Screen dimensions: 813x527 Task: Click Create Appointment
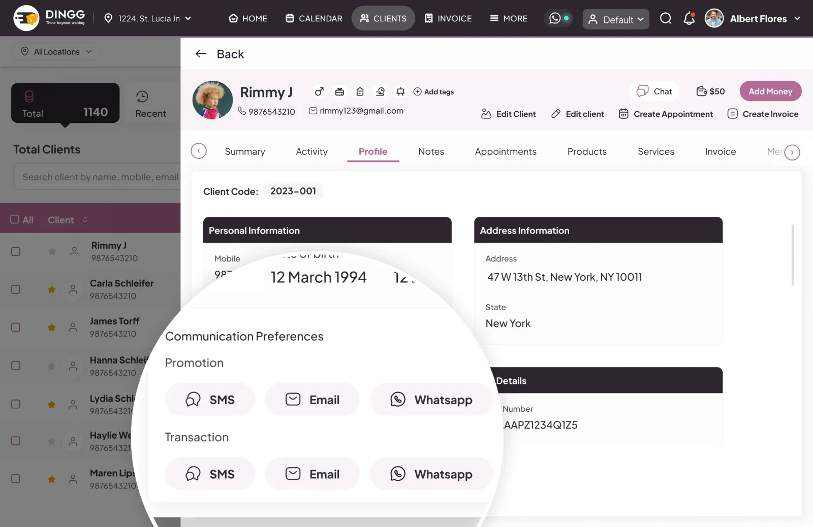(x=666, y=114)
